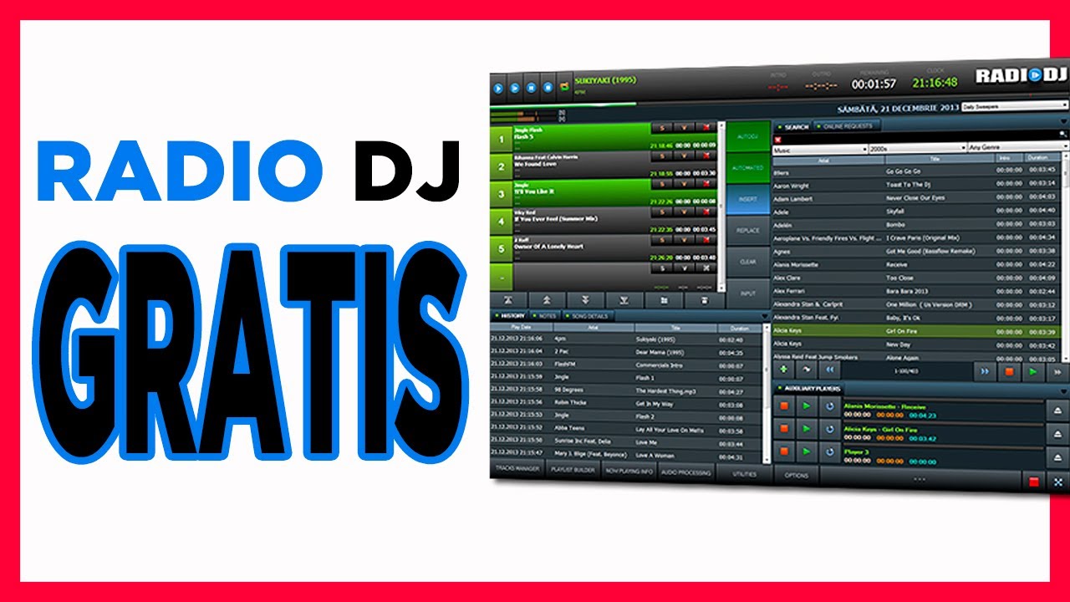1070x602 pixels.
Task: Click the magnifier search icon
Action: 1063,134
